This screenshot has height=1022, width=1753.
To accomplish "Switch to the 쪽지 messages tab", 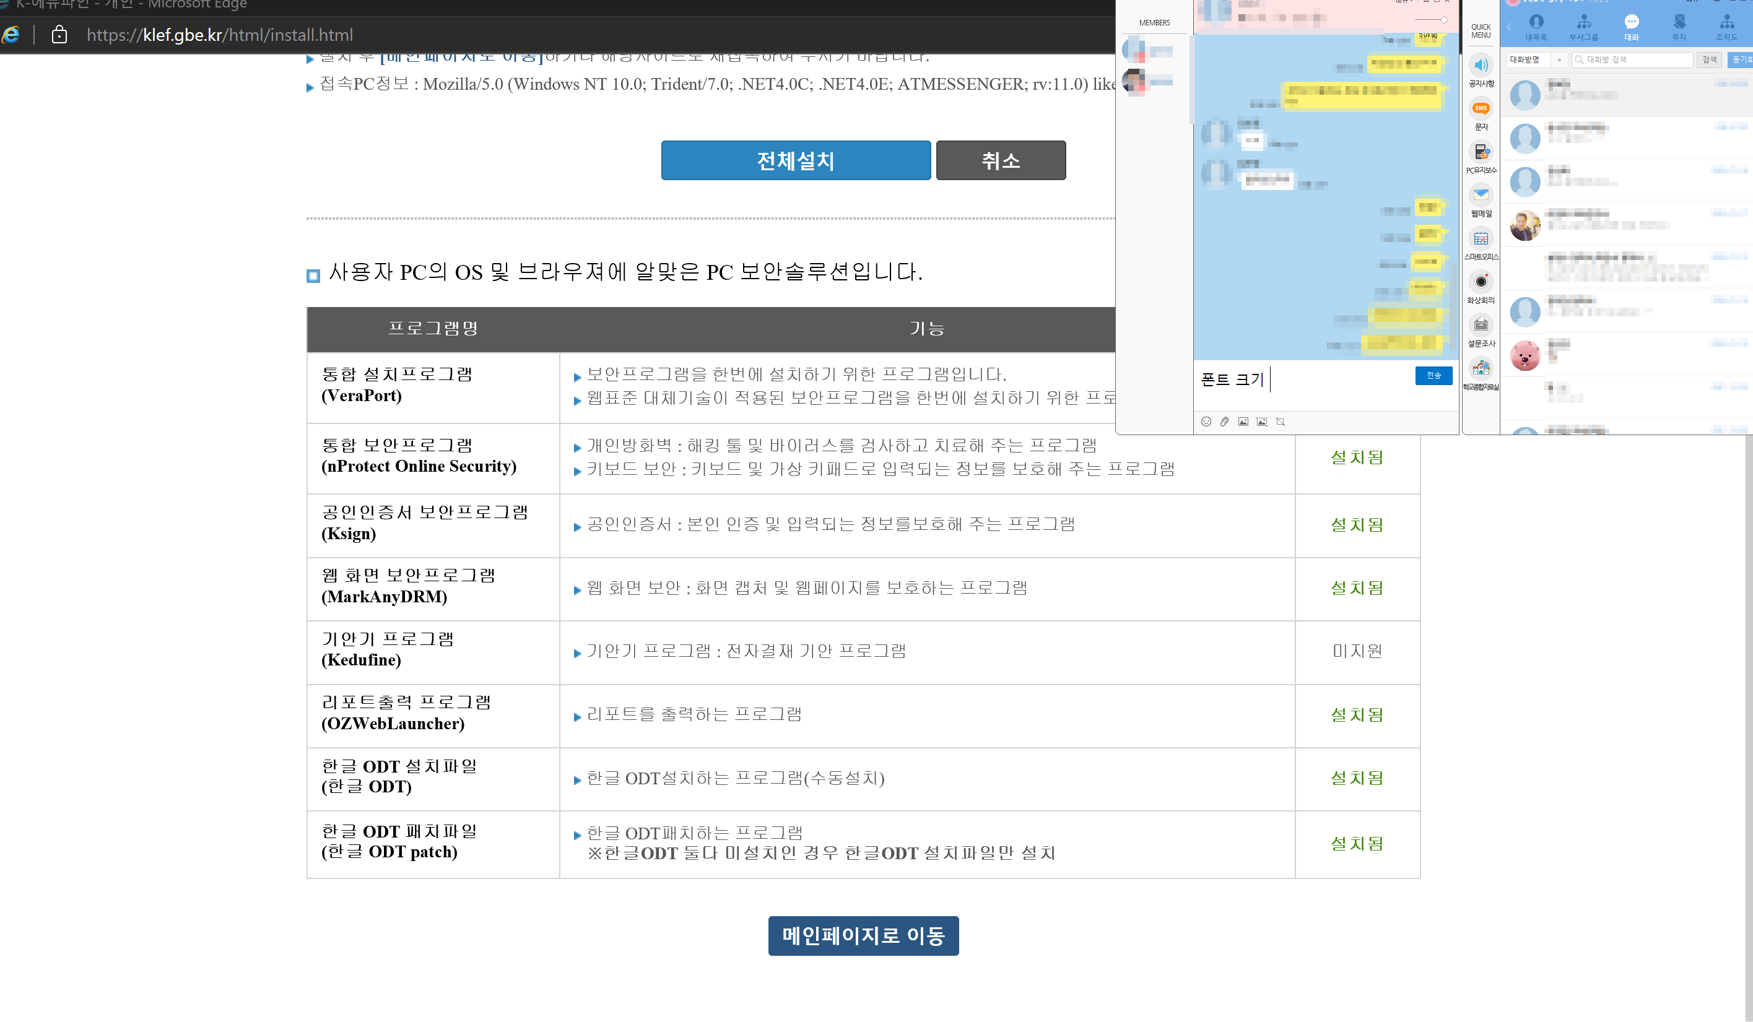I will coord(1679,27).
